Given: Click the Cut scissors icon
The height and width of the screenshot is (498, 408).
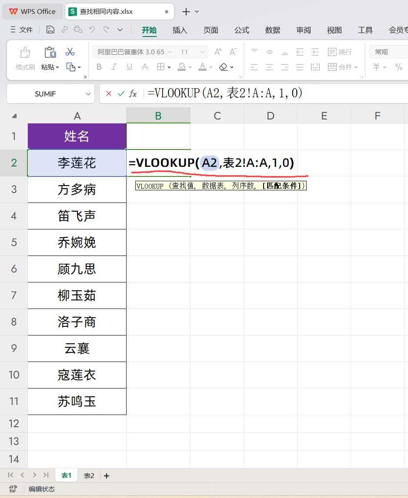Looking at the screenshot, I should [70, 52].
